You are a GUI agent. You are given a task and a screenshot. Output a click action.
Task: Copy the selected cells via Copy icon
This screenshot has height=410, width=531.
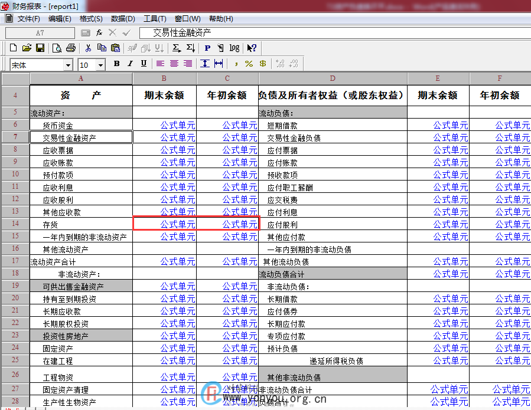tap(102, 48)
